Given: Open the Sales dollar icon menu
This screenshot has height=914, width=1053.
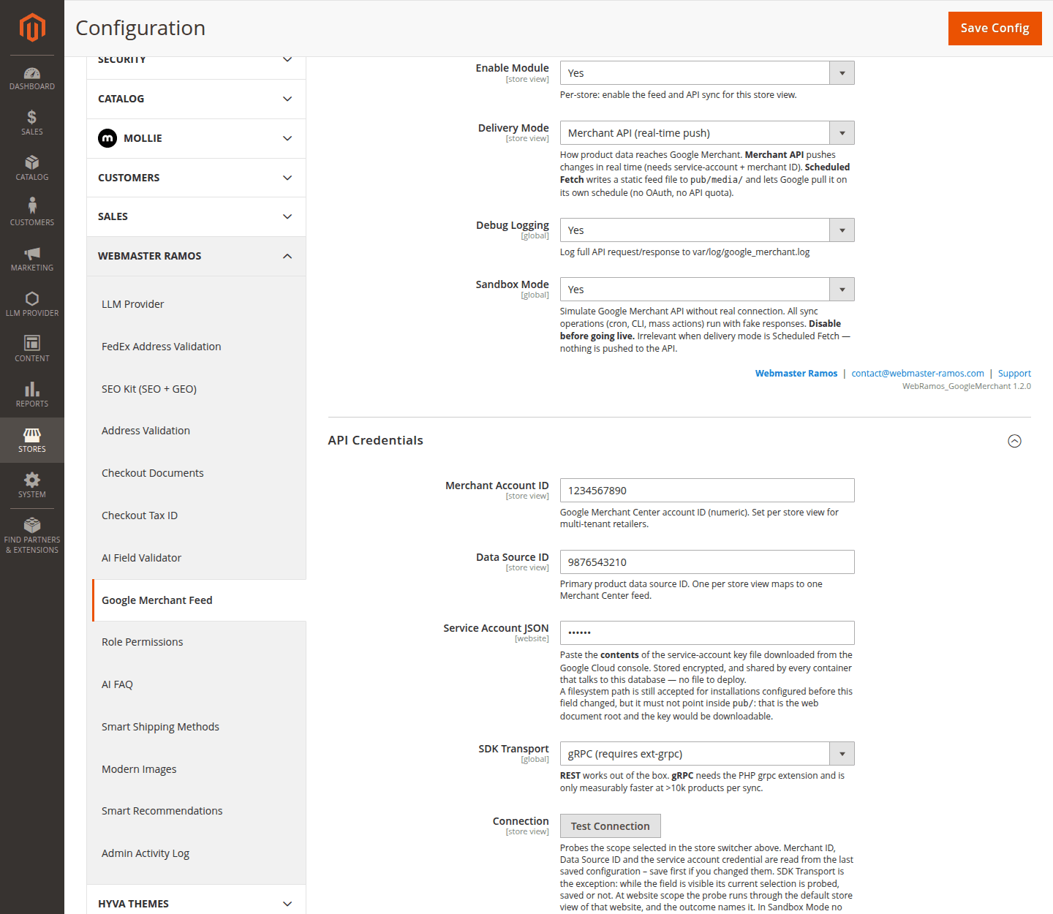Looking at the screenshot, I should click(x=32, y=123).
